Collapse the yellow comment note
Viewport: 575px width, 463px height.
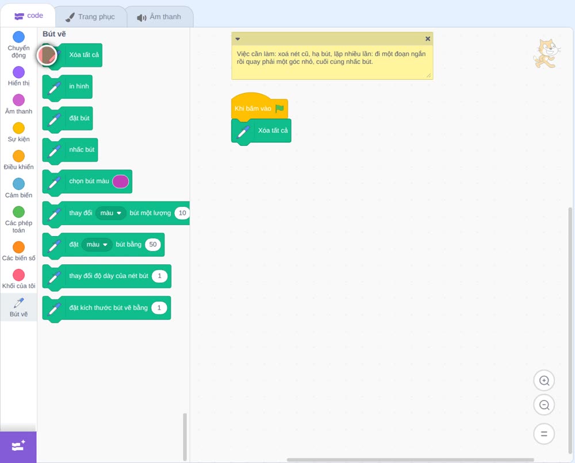237,39
